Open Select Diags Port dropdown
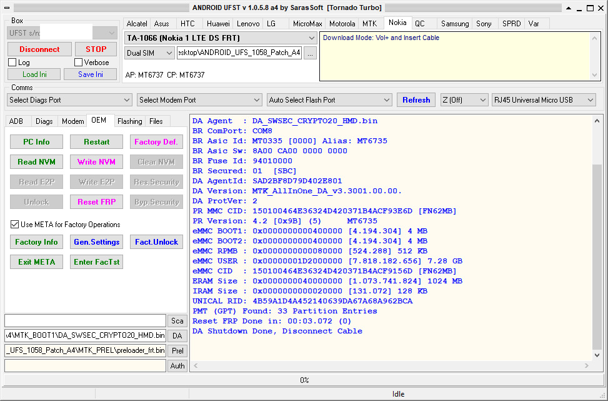This screenshot has width=608, height=401. [69, 99]
